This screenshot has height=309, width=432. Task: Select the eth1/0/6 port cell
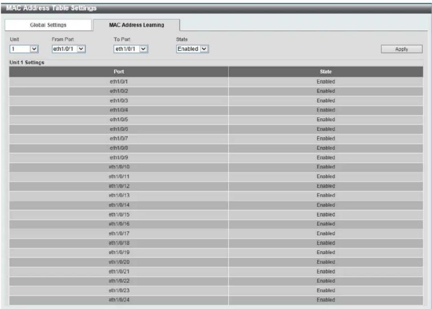pyautogui.click(x=119, y=129)
